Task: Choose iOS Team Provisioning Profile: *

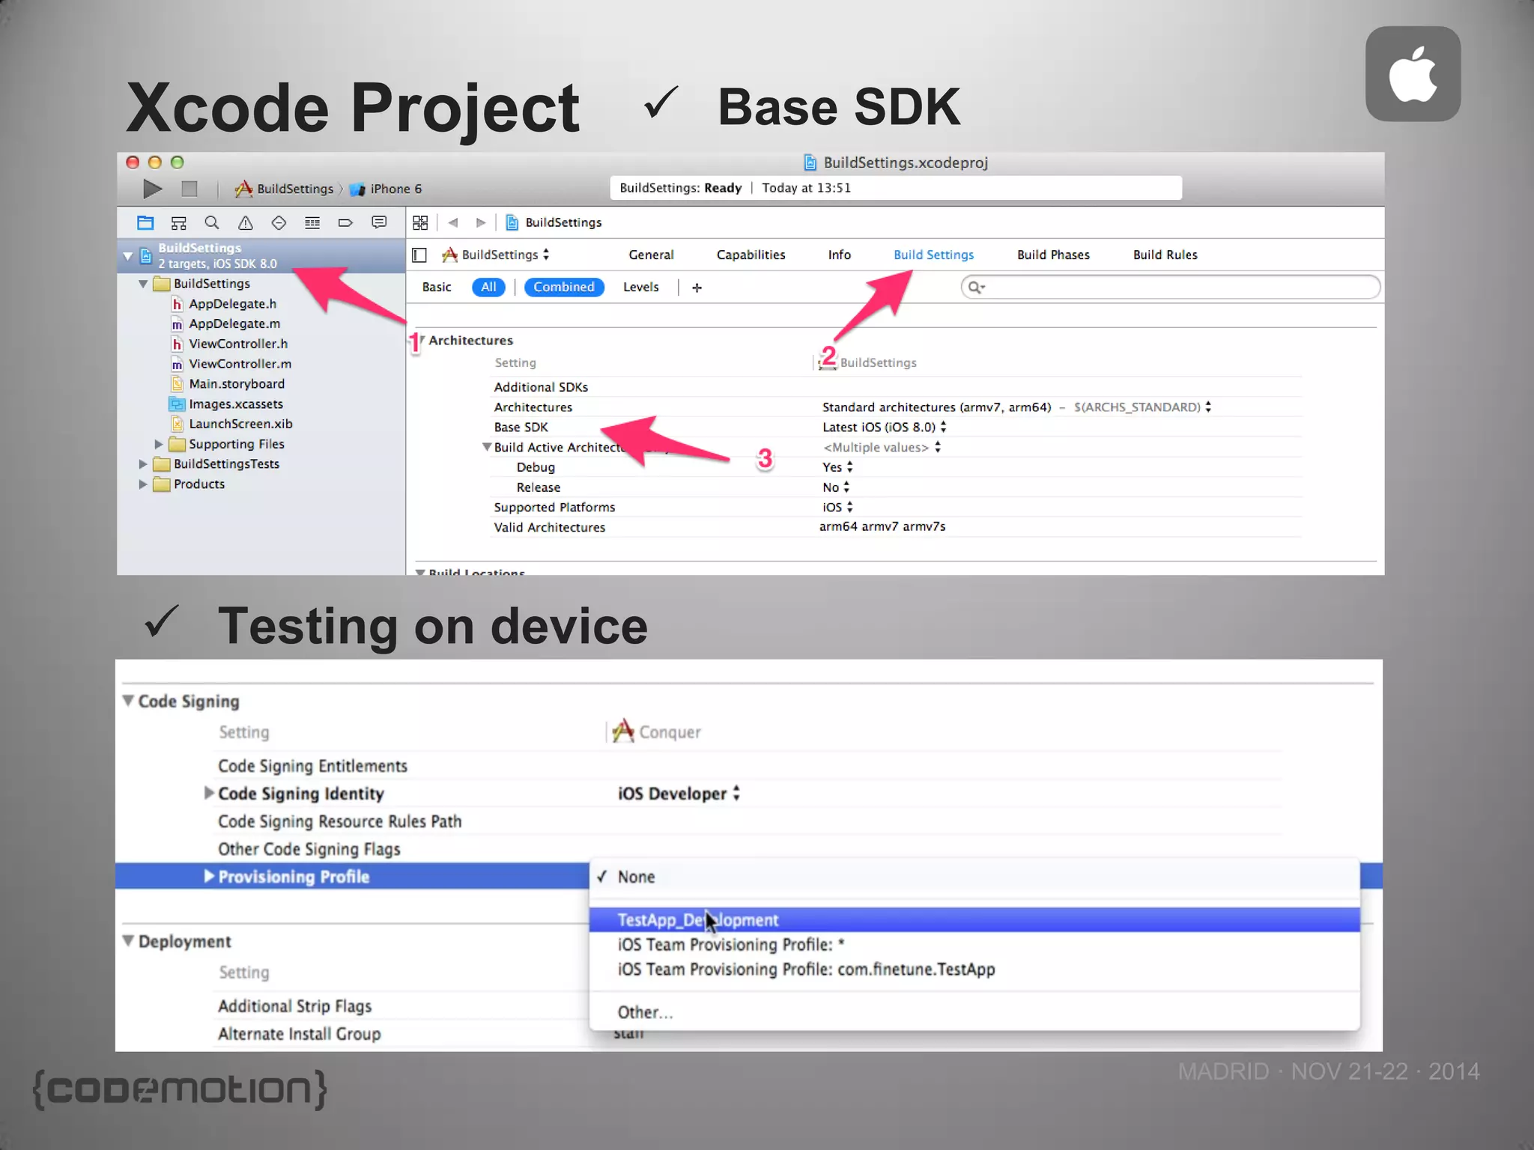Action: 974,945
